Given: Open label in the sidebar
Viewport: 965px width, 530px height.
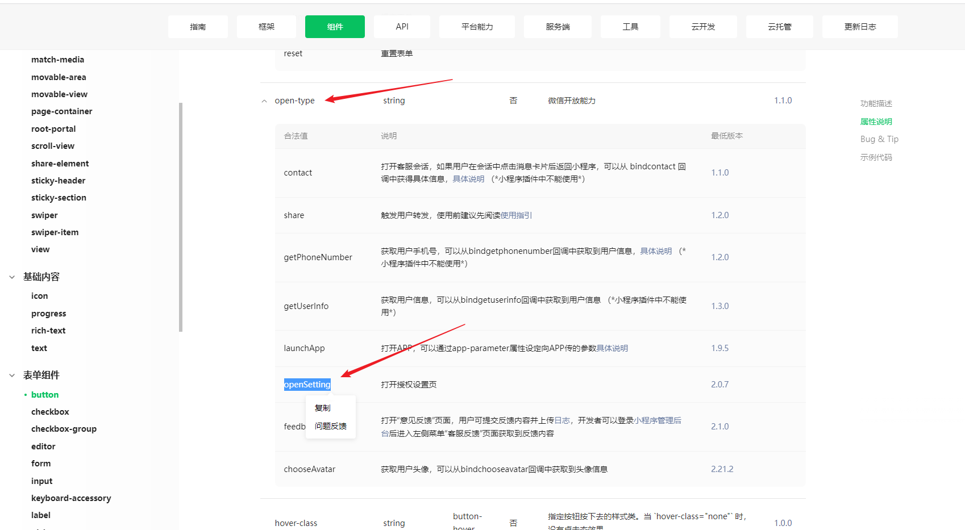Looking at the screenshot, I should (x=41, y=515).
